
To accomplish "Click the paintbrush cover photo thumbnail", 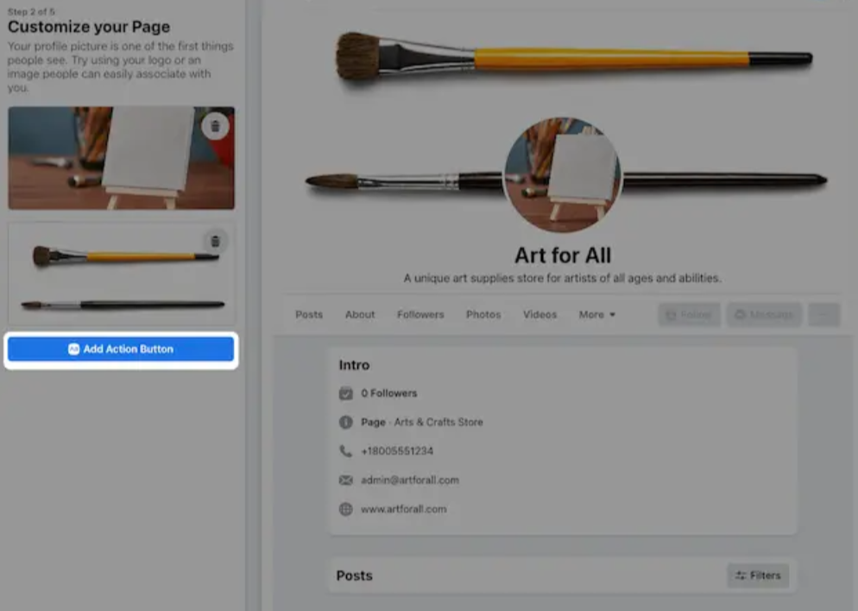I will pyautogui.click(x=120, y=273).
